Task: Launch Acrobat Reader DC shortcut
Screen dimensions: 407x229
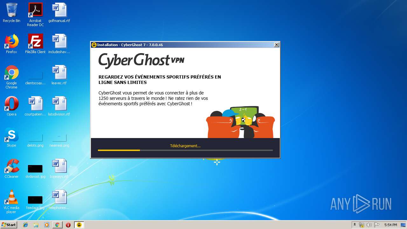Action: click(35, 15)
